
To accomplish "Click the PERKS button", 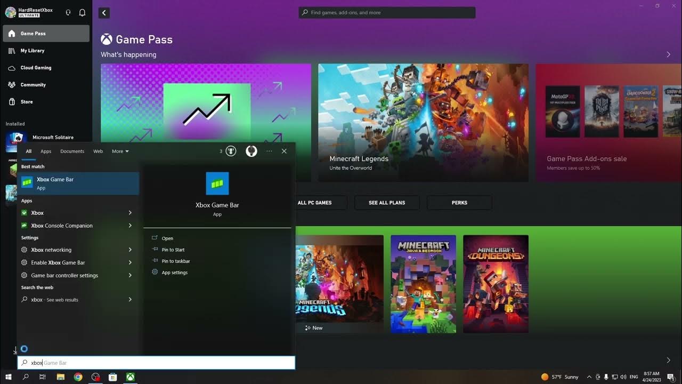I will click(459, 203).
